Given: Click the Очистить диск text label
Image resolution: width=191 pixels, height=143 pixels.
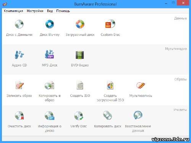Looking at the screenshot, I should click(x=19, y=126).
